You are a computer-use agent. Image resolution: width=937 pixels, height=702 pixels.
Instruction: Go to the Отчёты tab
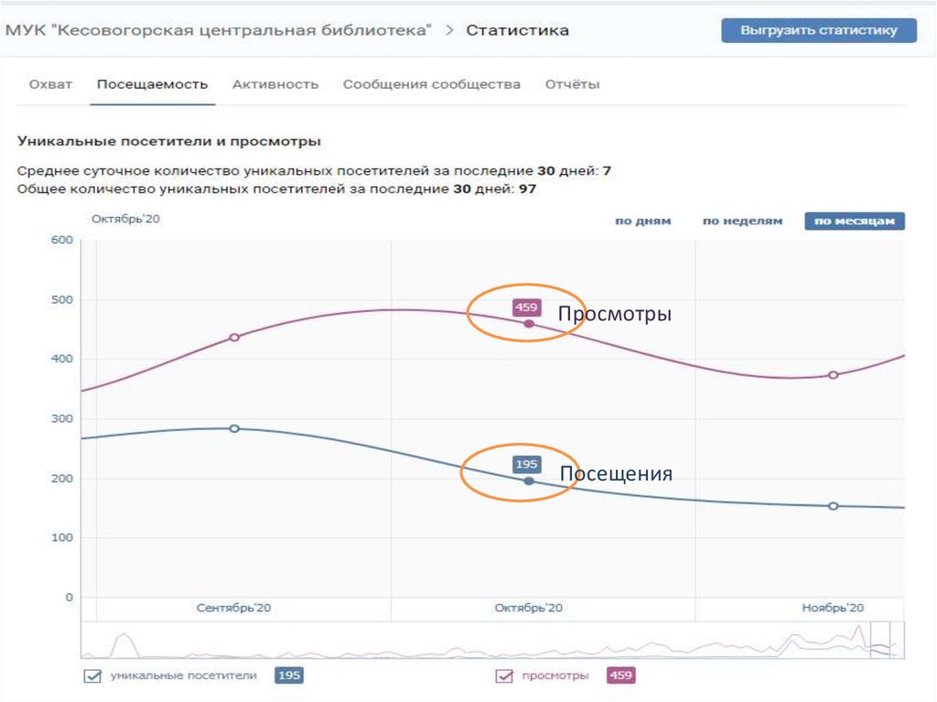(573, 84)
